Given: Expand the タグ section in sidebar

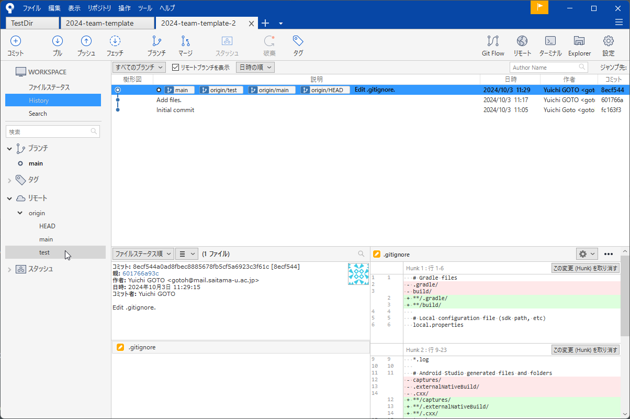Looking at the screenshot, I should coord(9,180).
